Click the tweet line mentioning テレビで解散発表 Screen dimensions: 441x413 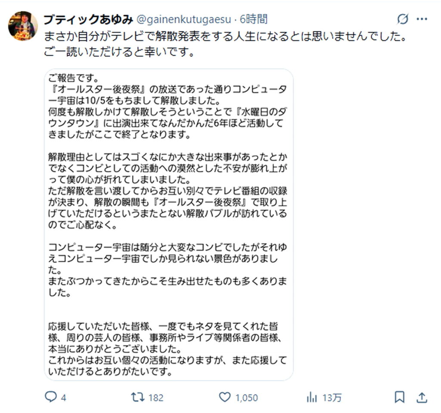[x=225, y=37]
